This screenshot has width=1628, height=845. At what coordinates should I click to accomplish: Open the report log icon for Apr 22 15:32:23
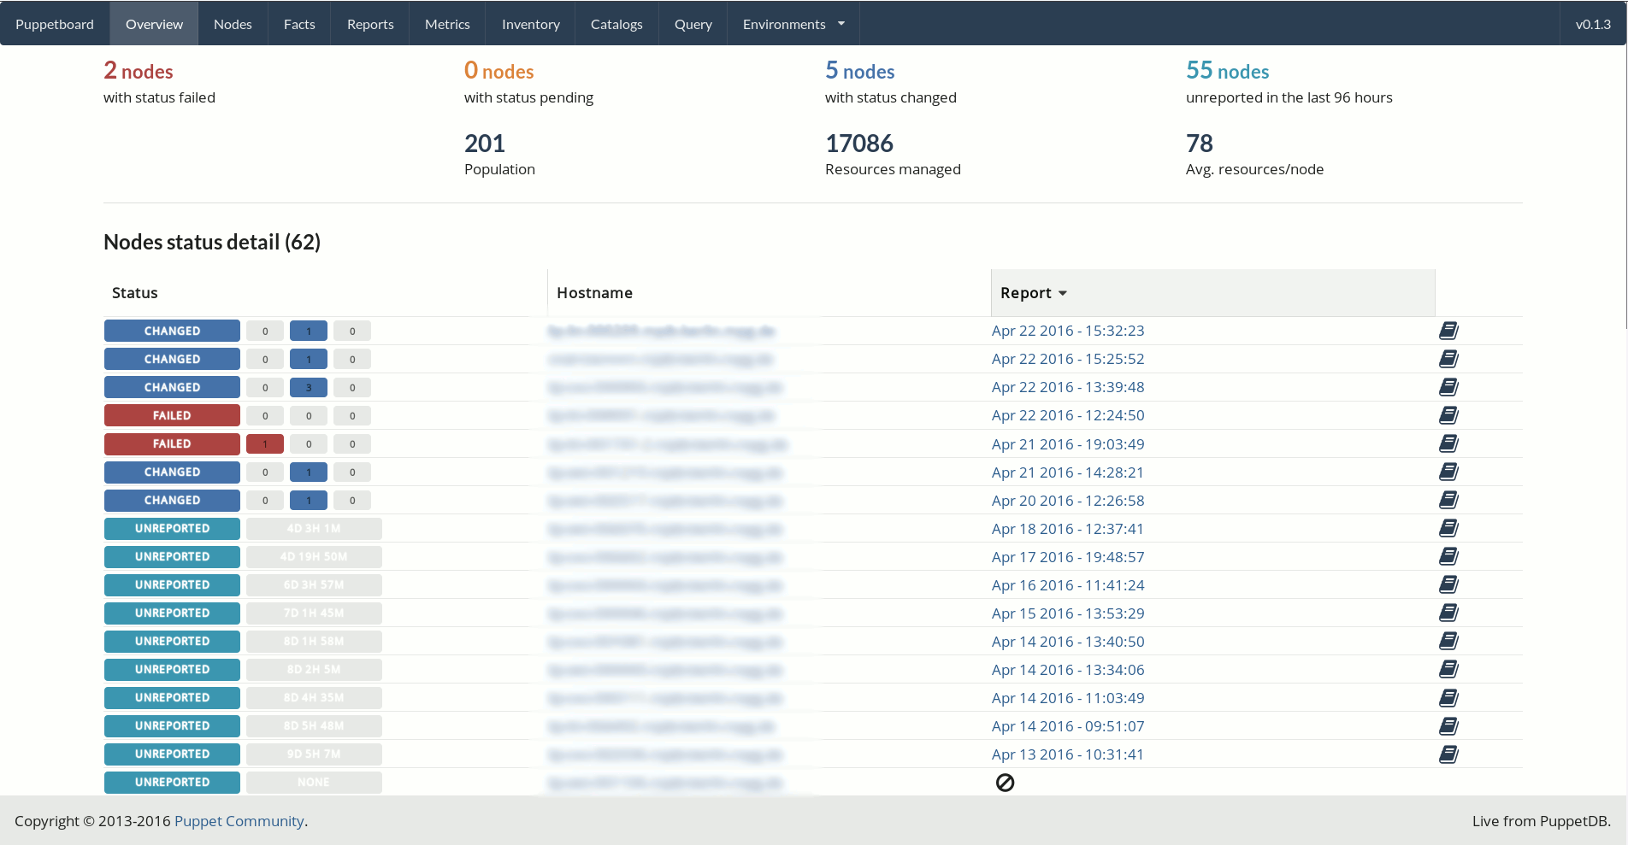tap(1448, 330)
